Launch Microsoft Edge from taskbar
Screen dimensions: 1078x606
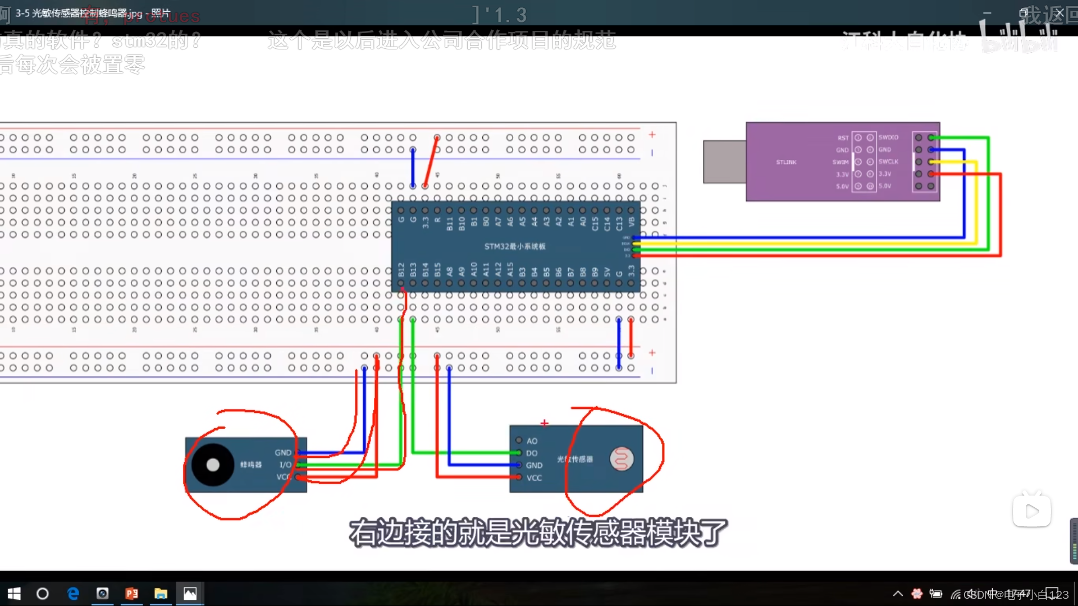click(x=73, y=594)
